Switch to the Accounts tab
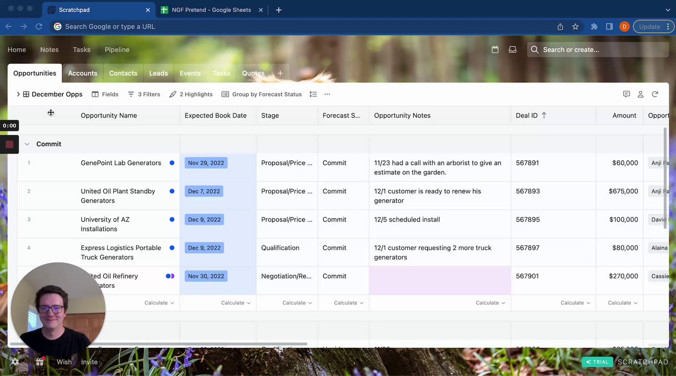Screen dimensions: 676x376 click(x=83, y=73)
